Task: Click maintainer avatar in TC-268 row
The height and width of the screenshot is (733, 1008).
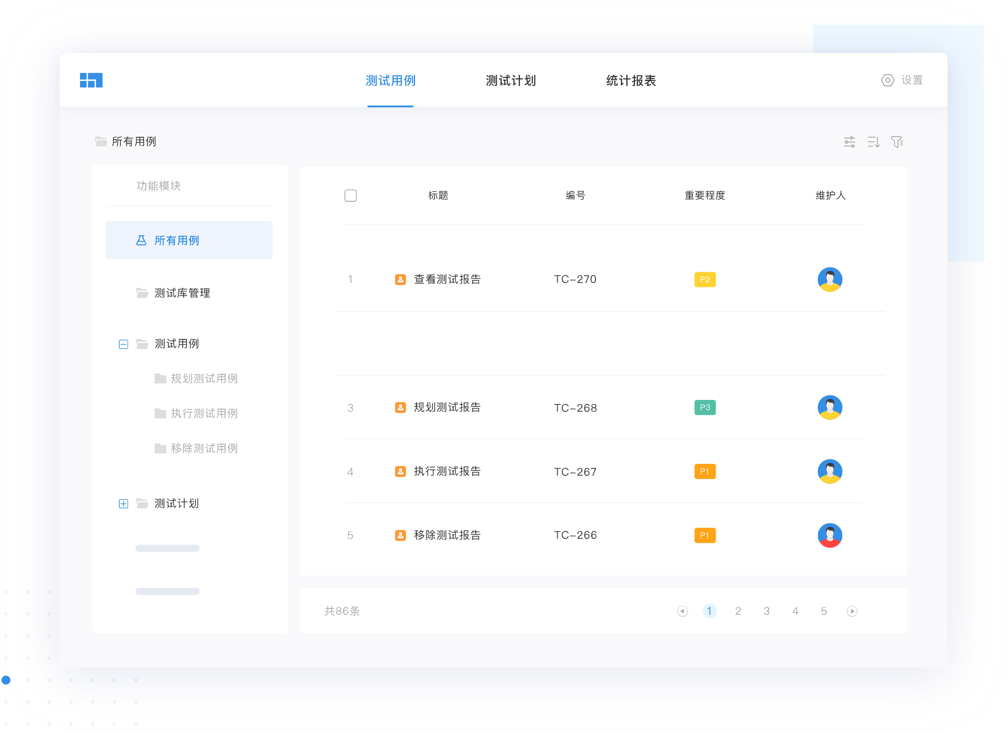Action: click(830, 407)
